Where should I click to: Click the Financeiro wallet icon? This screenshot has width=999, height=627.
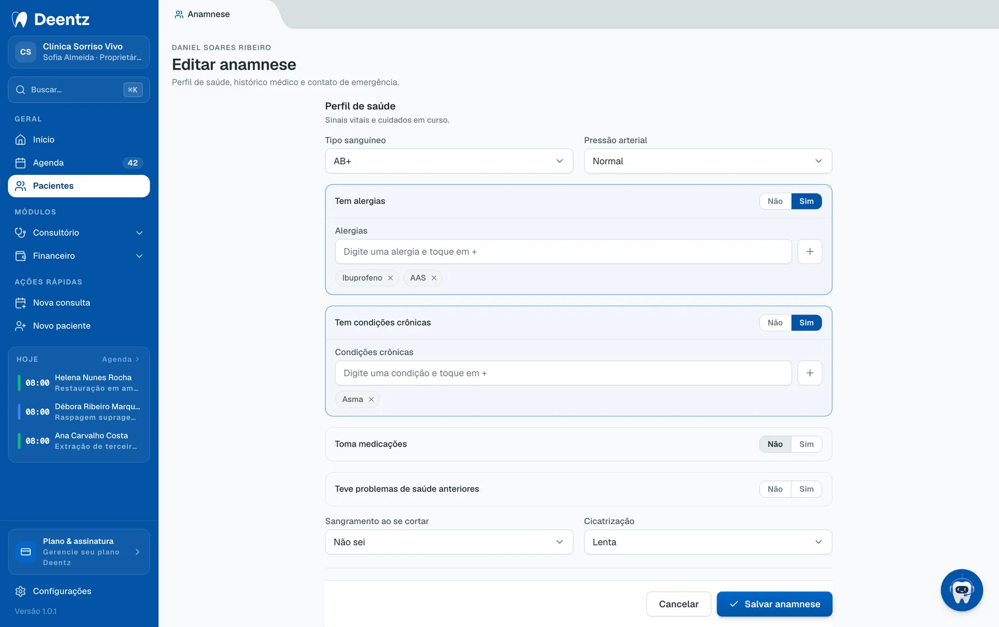coord(21,256)
